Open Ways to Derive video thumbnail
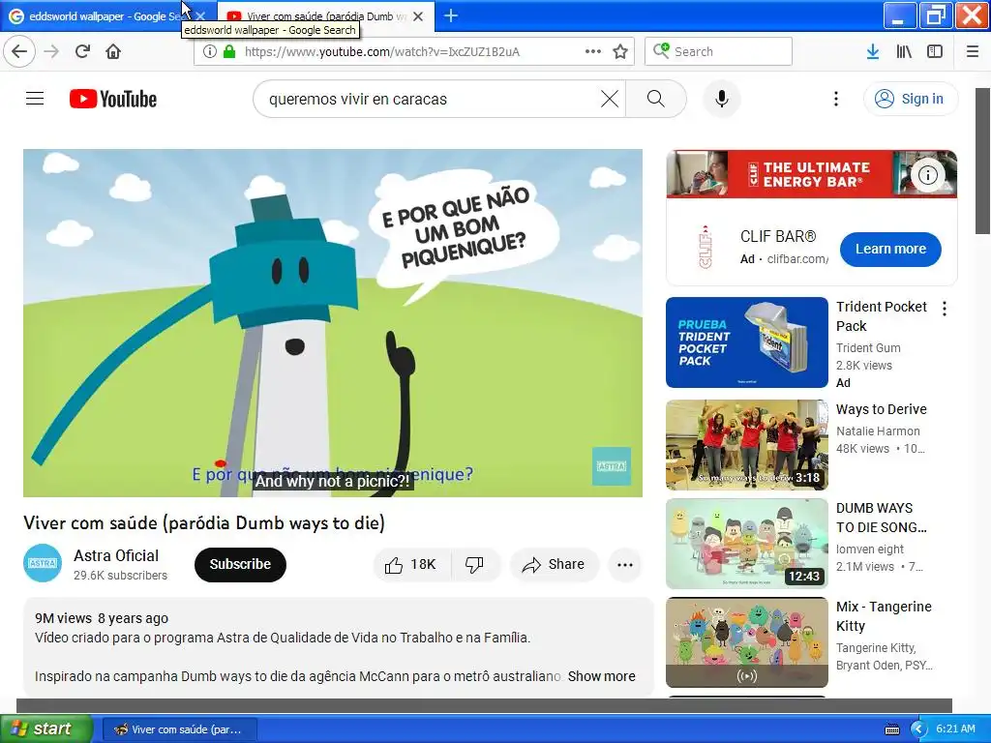Viewport: 991px width, 743px height. tap(747, 445)
